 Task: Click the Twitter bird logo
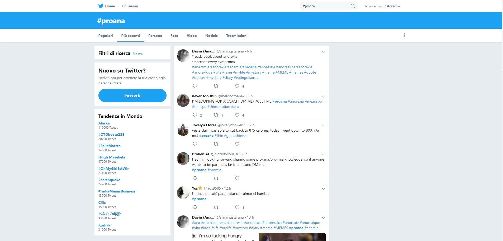(x=101, y=6)
